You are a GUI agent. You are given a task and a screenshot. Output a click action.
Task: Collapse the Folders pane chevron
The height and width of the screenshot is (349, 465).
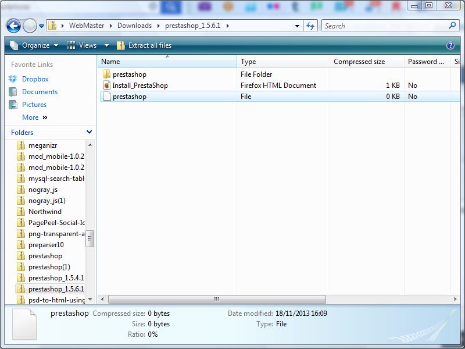[x=89, y=132]
